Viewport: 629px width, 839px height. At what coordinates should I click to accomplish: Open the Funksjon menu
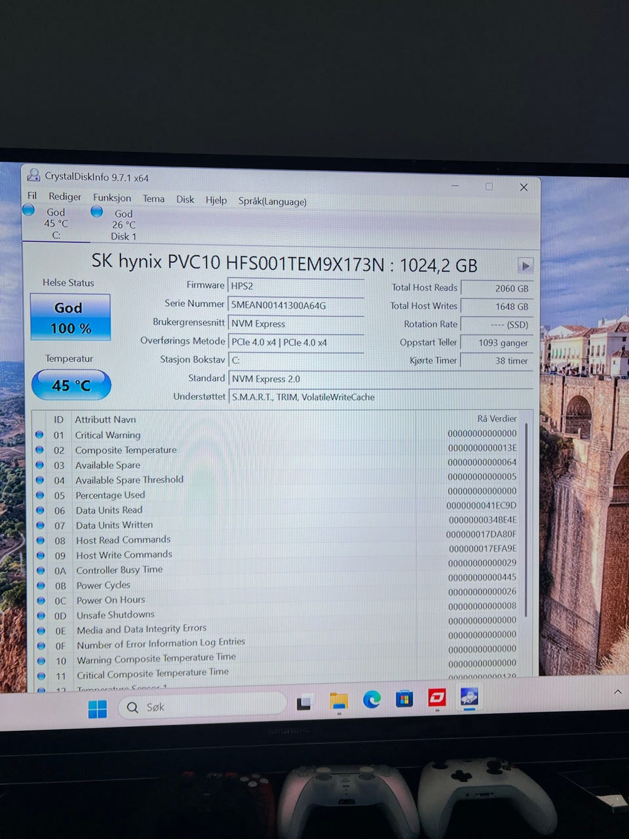point(112,198)
